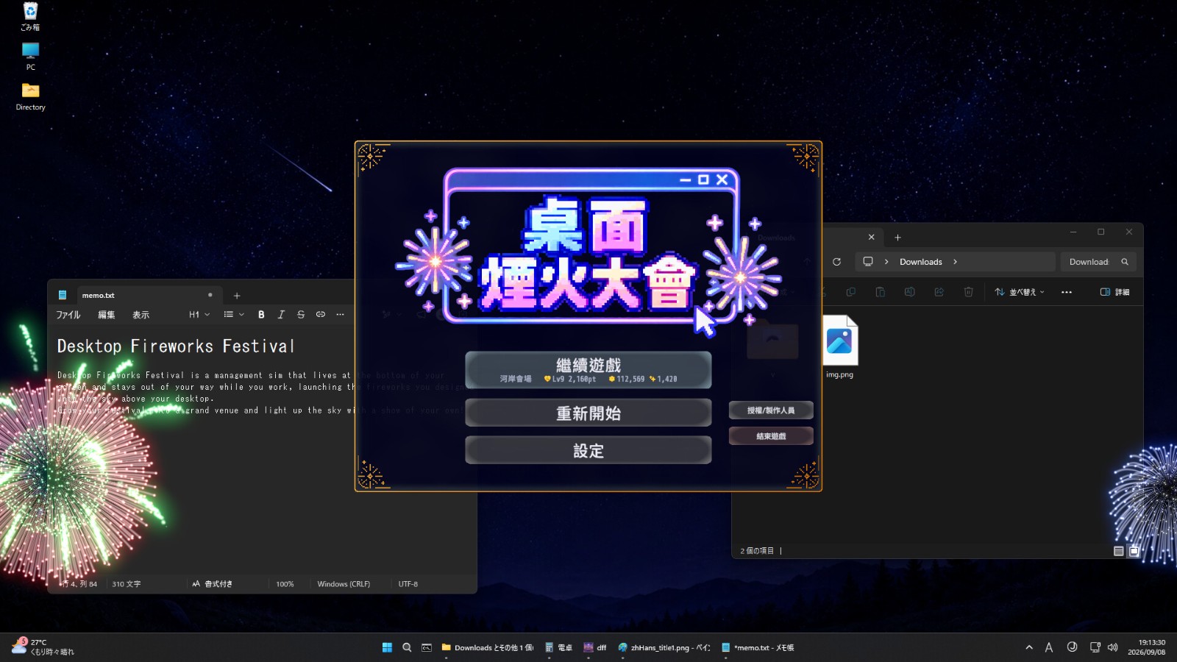
Task: Select the img.png file in Explorer
Action: click(x=840, y=347)
